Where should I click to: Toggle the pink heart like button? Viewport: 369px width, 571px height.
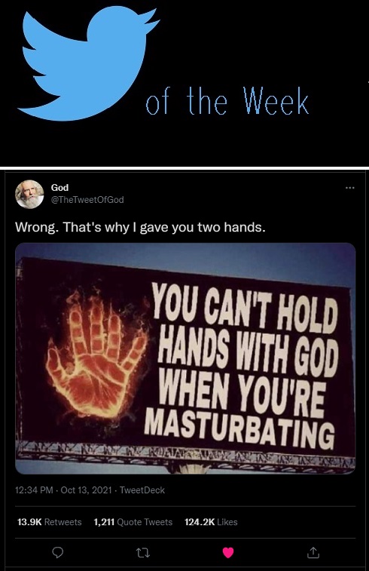(228, 553)
